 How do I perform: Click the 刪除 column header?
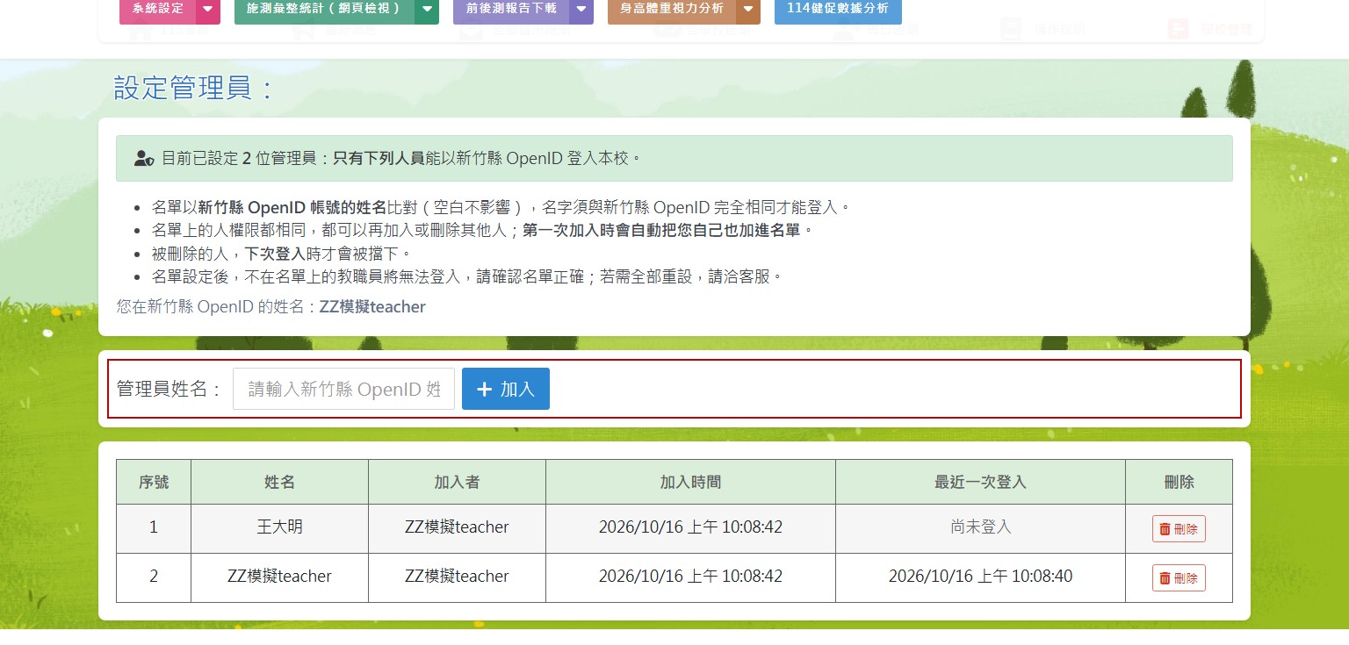[1179, 482]
